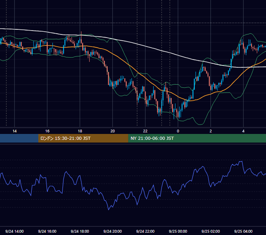The image size is (266, 235).
Task: Click the 9/24 14:00 date label
Action: tap(14, 231)
